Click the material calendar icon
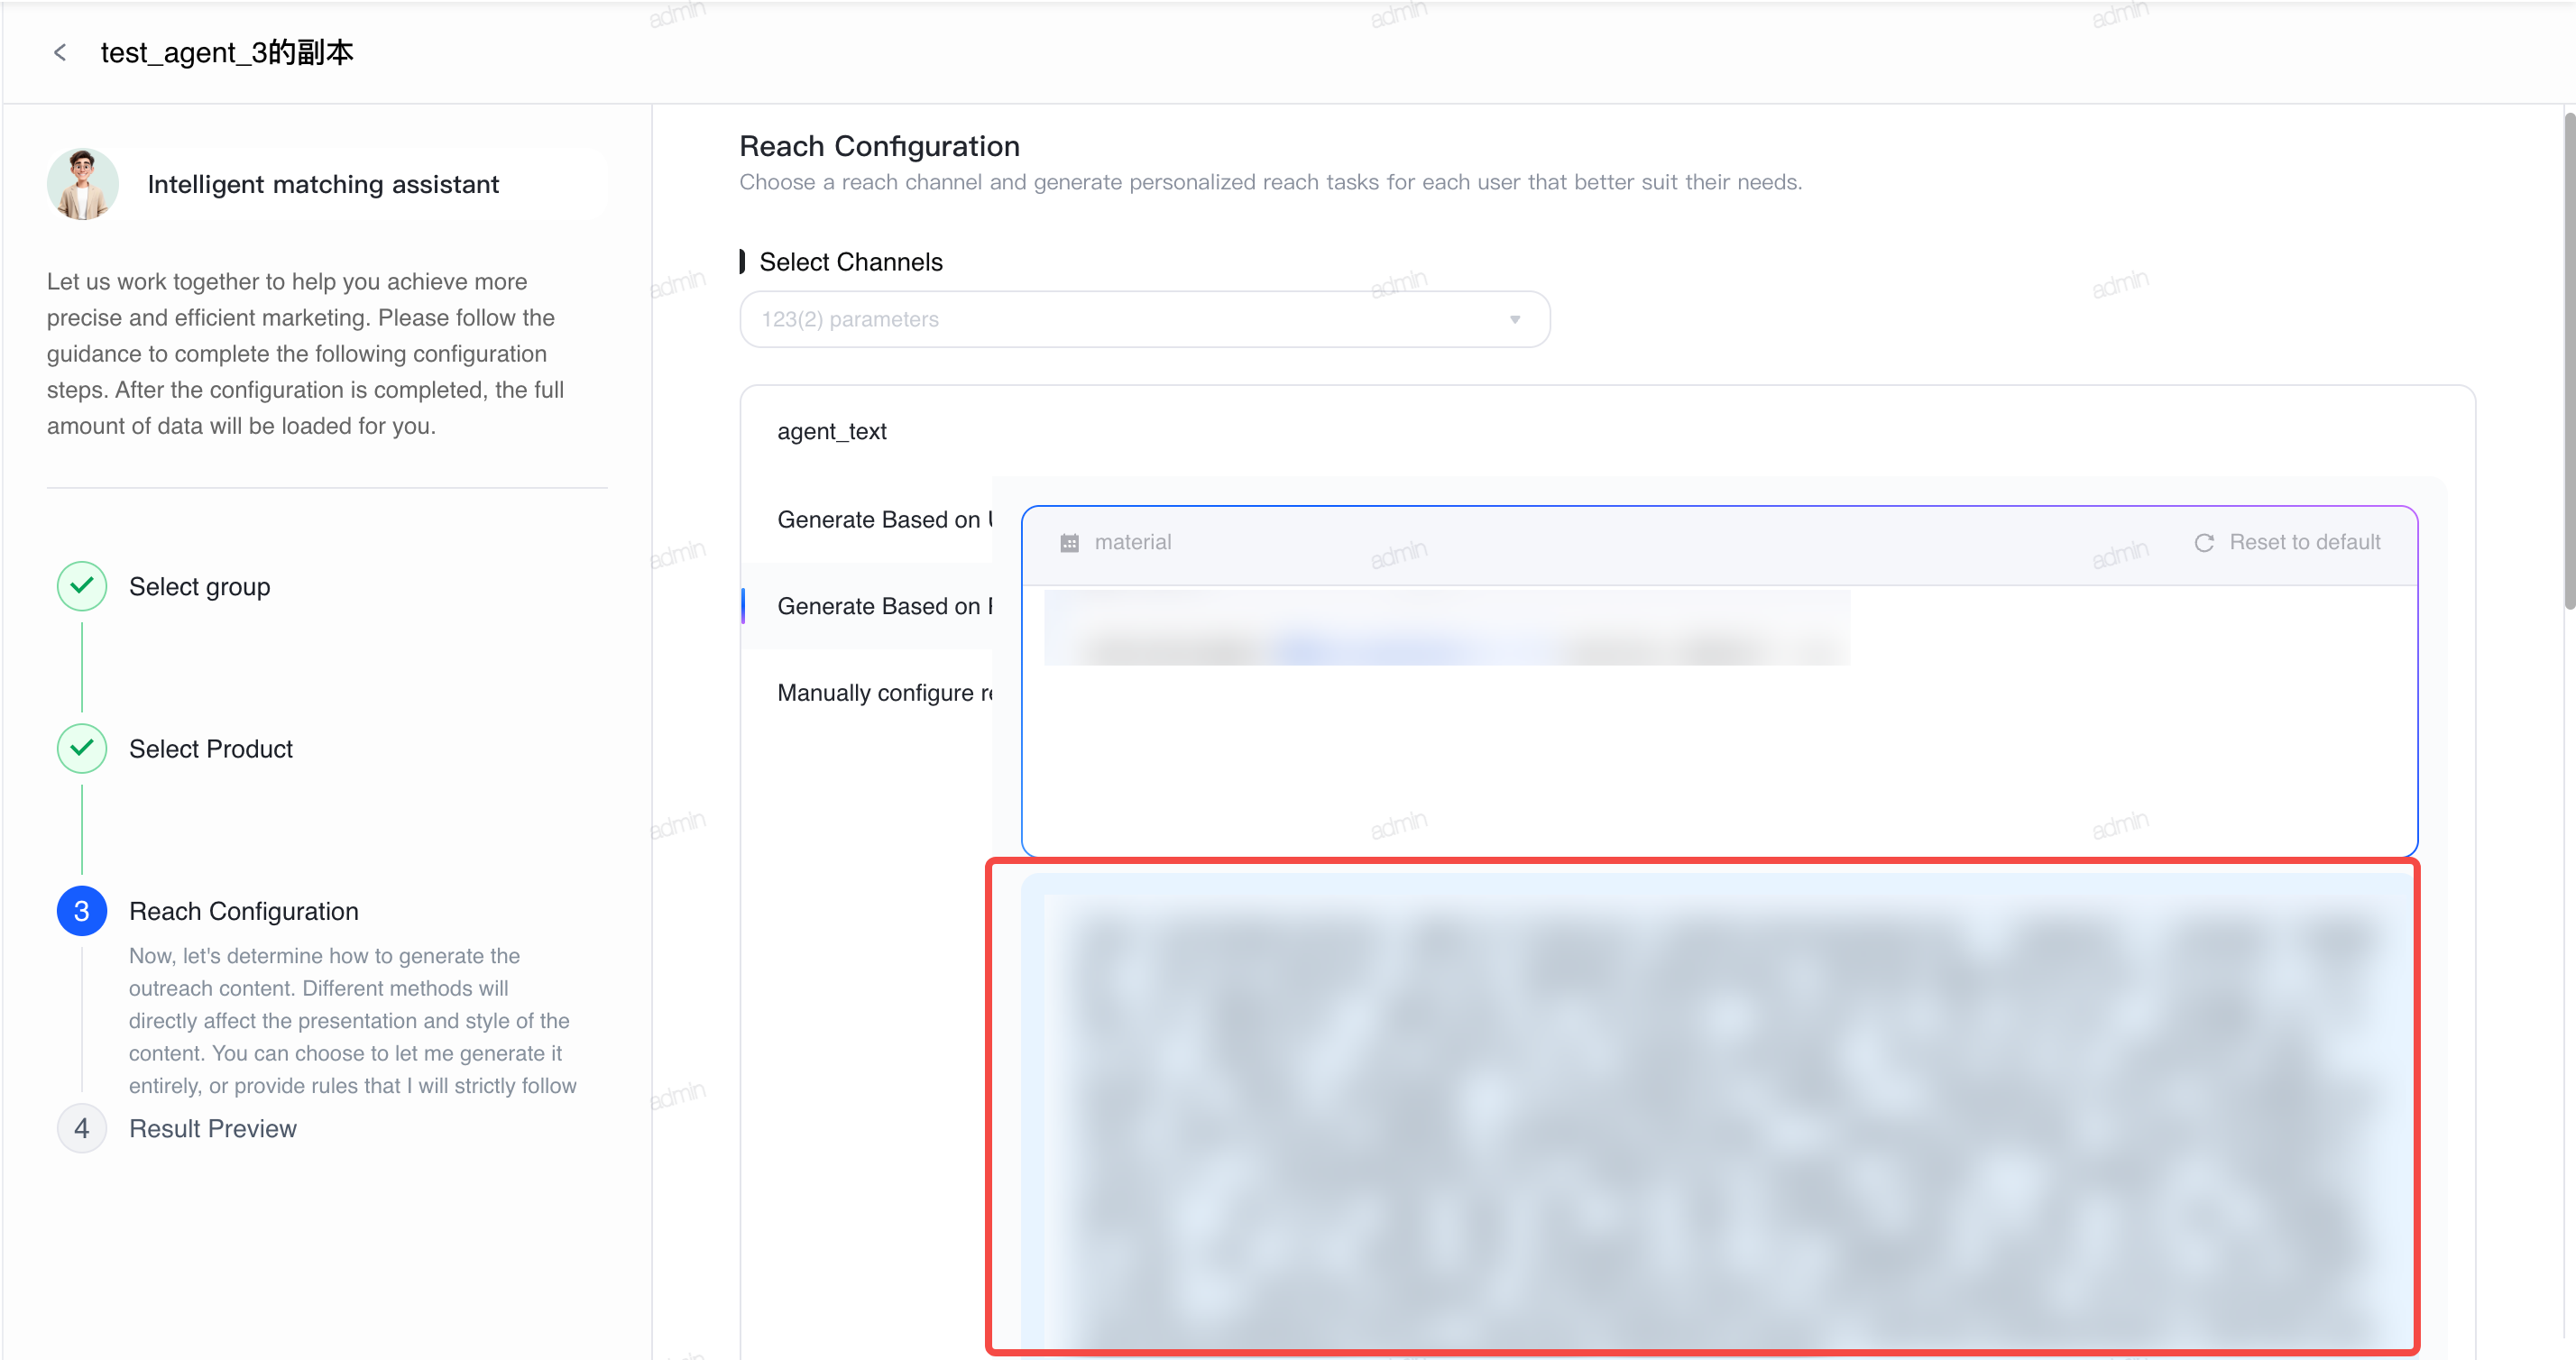The width and height of the screenshot is (2576, 1360). [x=1069, y=543]
